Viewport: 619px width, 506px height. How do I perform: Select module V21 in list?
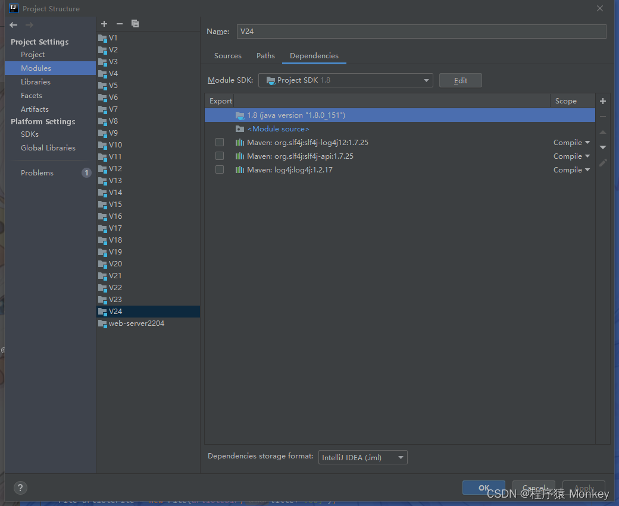(148, 276)
